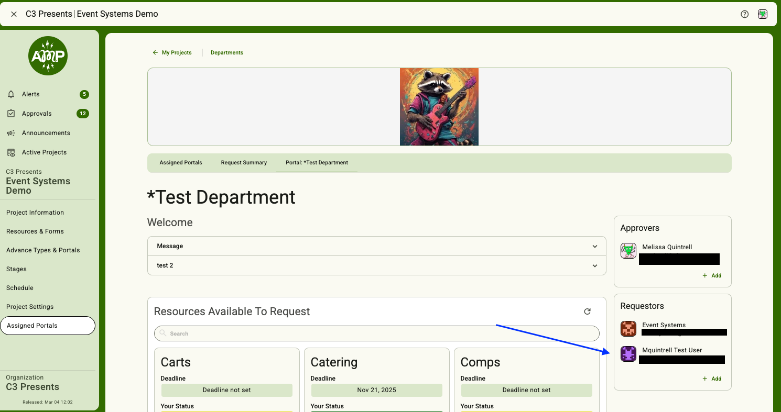Open the Announcements page

tap(46, 133)
